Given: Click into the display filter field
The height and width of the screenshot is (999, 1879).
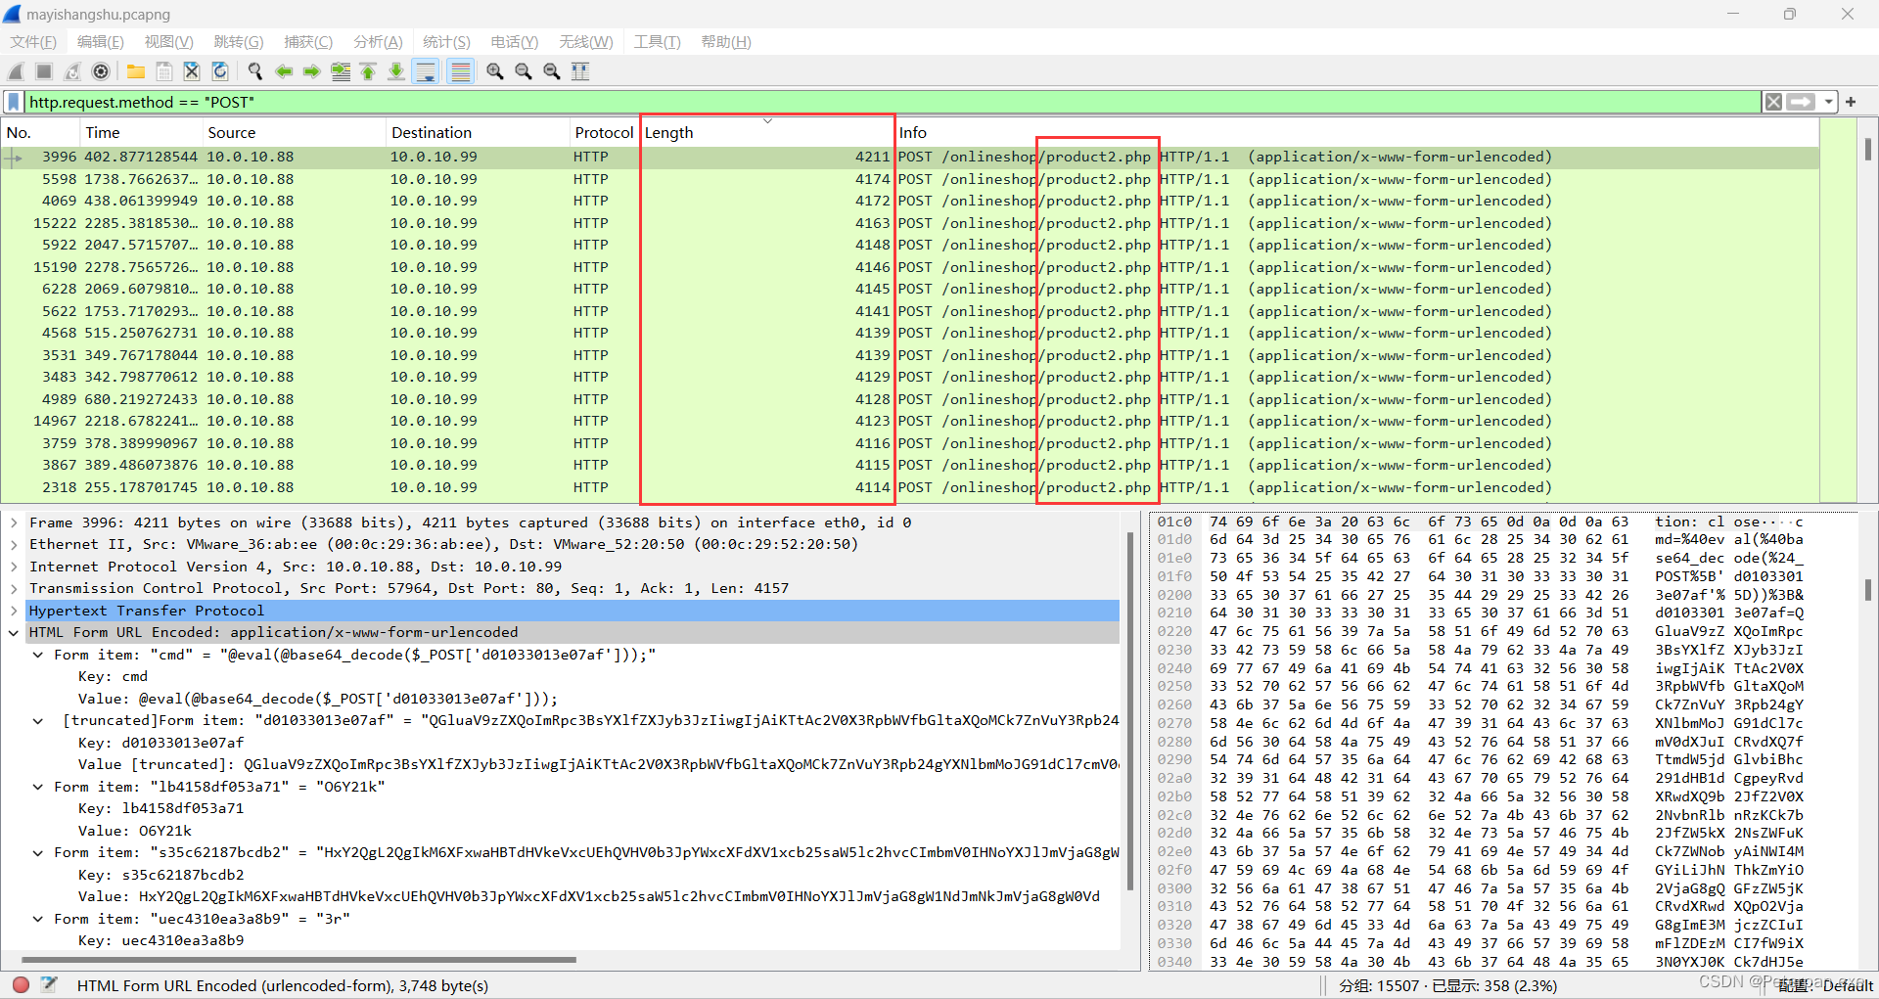Looking at the screenshot, I should [x=891, y=102].
